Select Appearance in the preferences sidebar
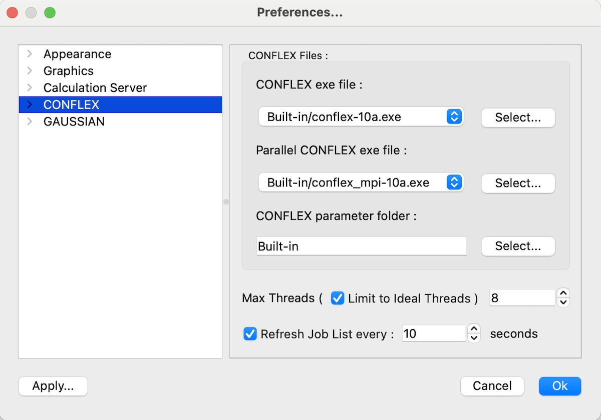601x420 pixels. [x=77, y=53]
